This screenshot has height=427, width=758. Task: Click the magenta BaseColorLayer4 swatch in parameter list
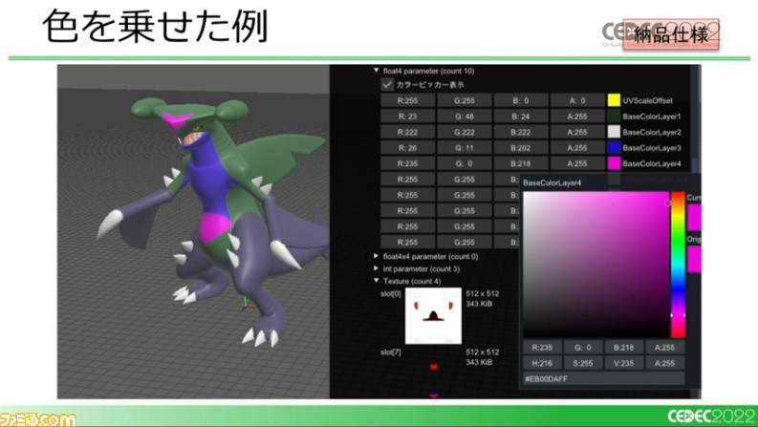coord(614,163)
